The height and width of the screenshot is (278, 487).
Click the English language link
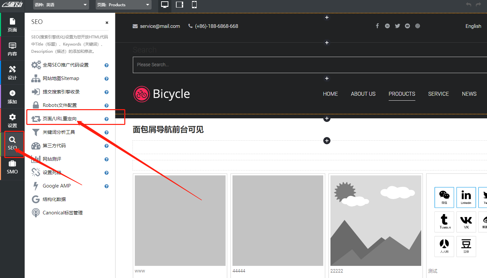tap(473, 26)
